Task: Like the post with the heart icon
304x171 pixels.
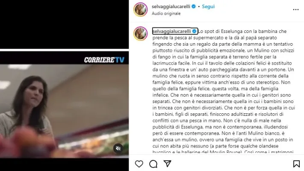Action: click(139, 164)
